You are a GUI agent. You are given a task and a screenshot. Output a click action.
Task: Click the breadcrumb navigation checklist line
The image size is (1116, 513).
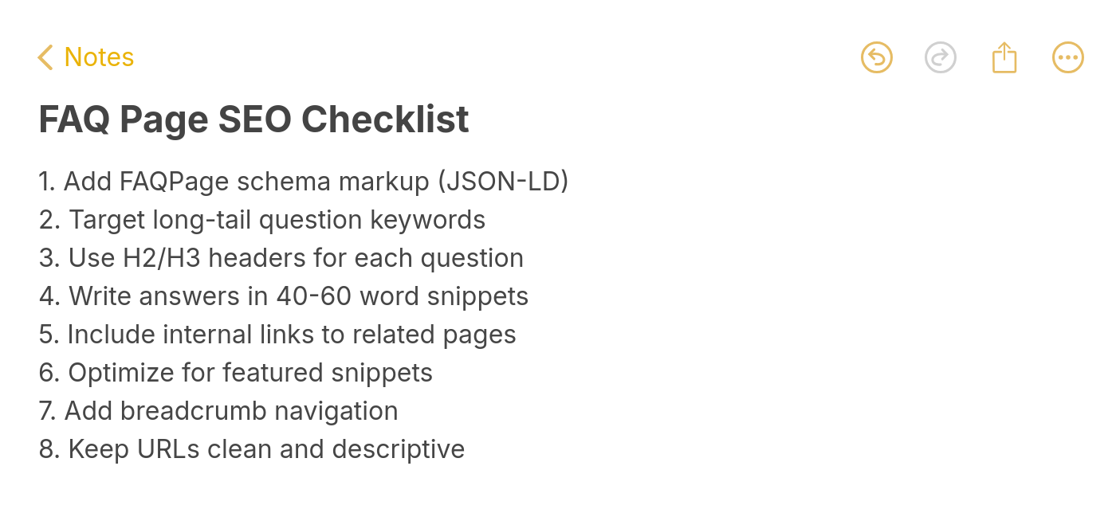coord(218,410)
